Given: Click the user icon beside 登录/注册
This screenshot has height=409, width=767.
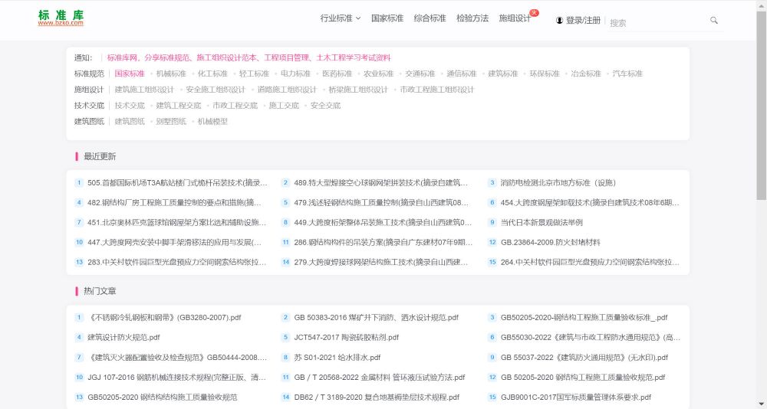Looking at the screenshot, I should click(x=559, y=21).
